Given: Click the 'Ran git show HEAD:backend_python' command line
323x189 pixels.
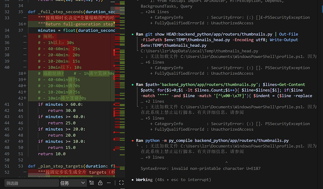Looking at the screenshot, I should click(217, 34).
